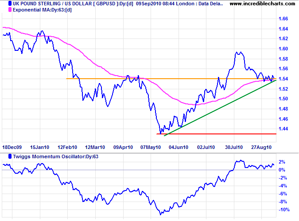Click the 1.62 price axis label
The height and width of the screenshot is (221, 299).
(x=283, y=38)
